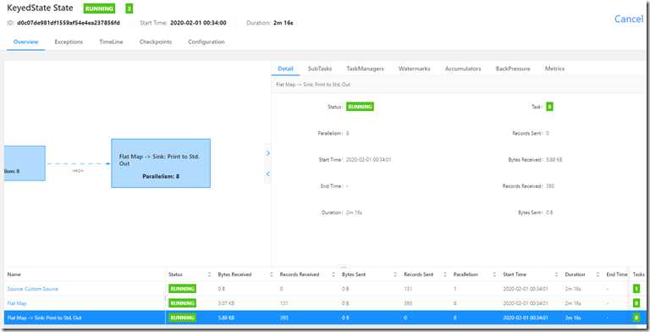Click Start Time value in Detail panel
This screenshot has height=332, width=650.
pos(368,160)
